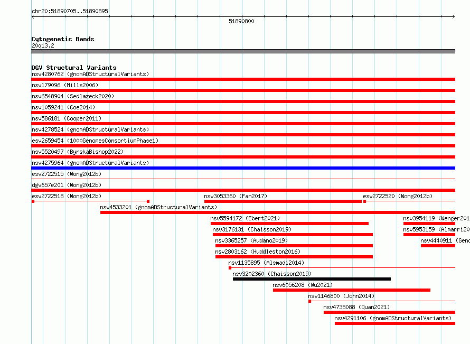Screen dimensions: 470x344
Task: Select nsv3053360 (Fan2017) variant label
Action: (x=236, y=196)
